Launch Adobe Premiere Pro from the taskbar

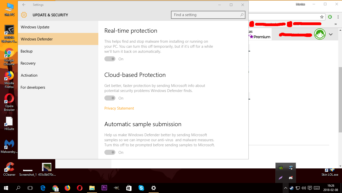click(104, 188)
